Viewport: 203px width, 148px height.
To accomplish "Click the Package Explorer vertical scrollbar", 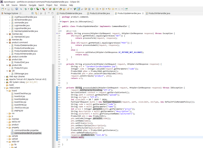I will click(x=53, y=106).
